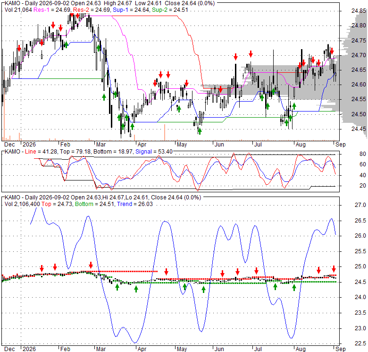The image size is (368, 352).
Task: Select the Mar marker on the top chart axis
Action: point(101,144)
